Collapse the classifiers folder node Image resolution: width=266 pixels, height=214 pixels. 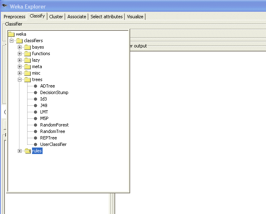pyautogui.click(x=11, y=41)
